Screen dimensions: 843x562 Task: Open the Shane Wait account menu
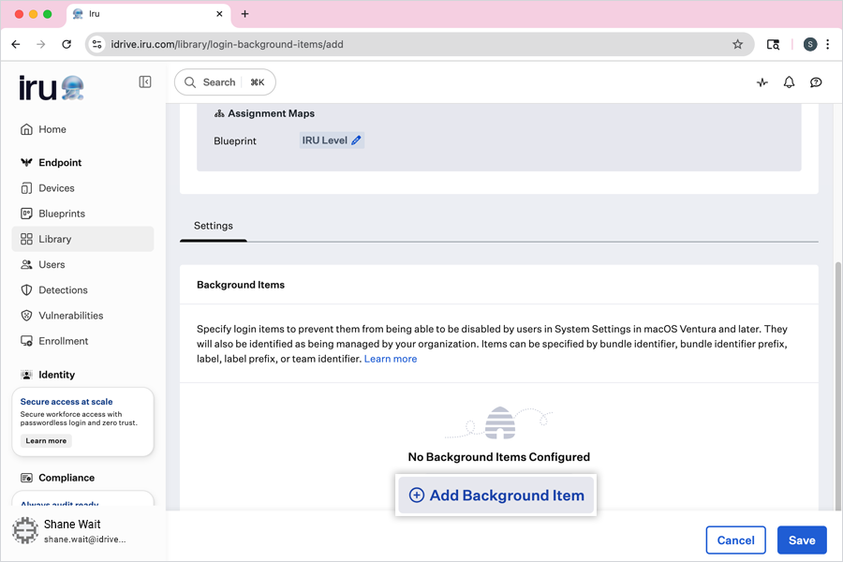point(71,531)
